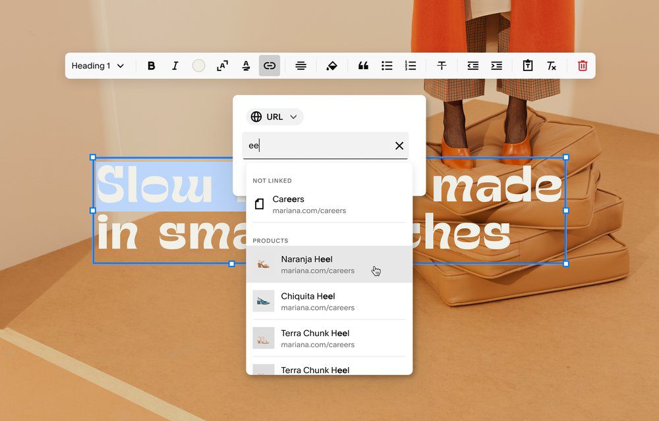
Task: Open the paste as plain text option
Action: pyautogui.click(x=527, y=65)
